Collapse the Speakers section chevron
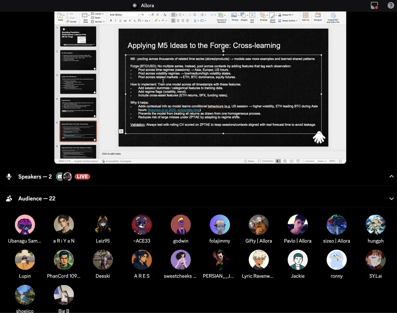Image resolution: width=397 pixels, height=313 pixels. pos(392,176)
